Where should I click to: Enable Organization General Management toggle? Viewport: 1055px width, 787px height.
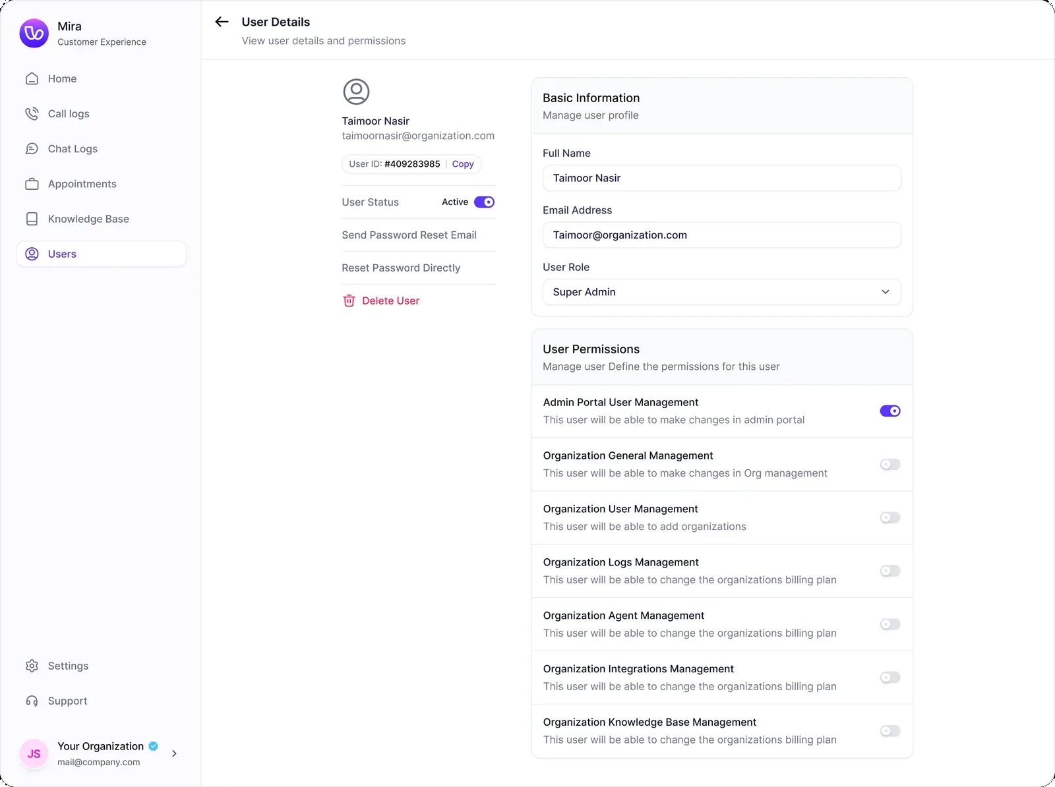click(890, 465)
